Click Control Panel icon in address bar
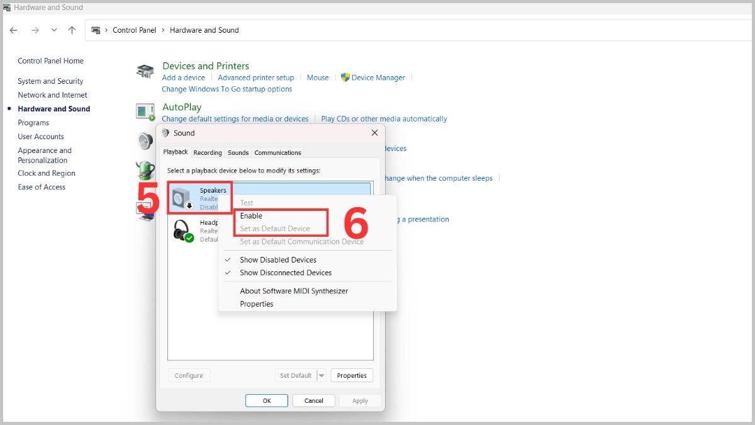Screen dimensions: 755x425 (x=96, y=30)
